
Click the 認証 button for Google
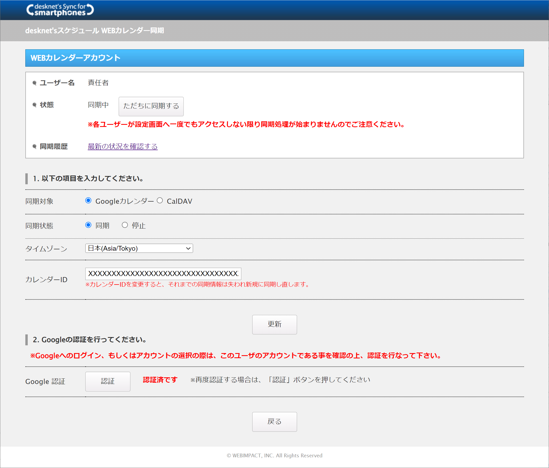coord(108,381)
